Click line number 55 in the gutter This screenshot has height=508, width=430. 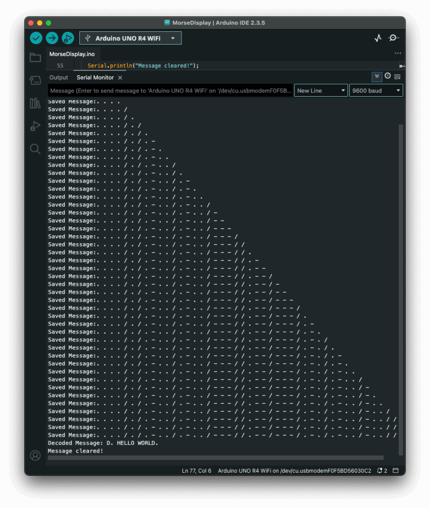point(60,66)
